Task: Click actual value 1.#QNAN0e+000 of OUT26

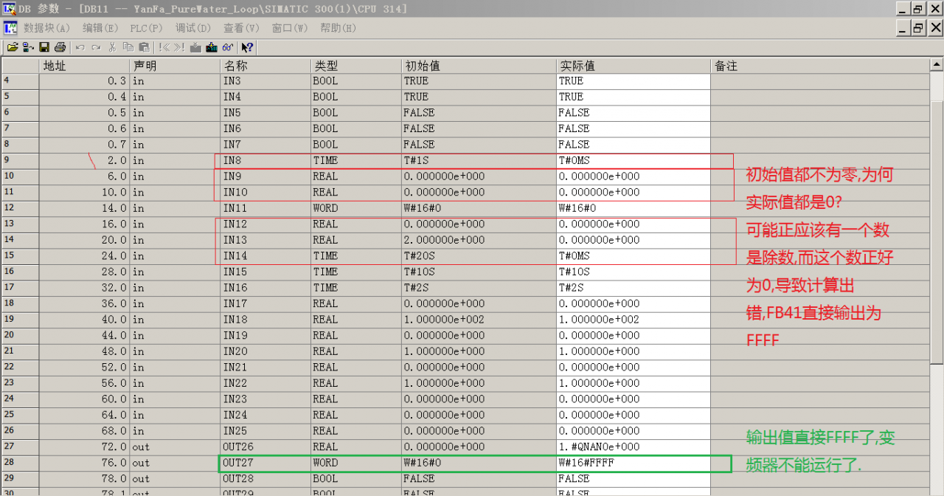Action: [634, 447]
